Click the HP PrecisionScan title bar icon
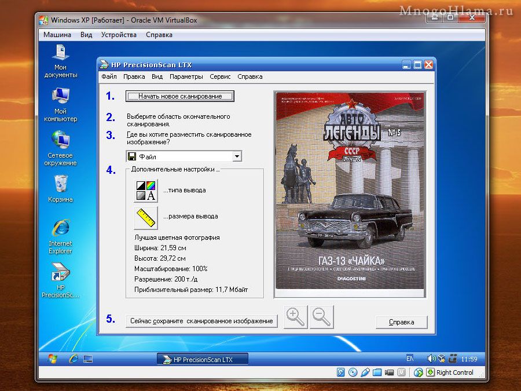The height and width of the screenshot is (391, 521). pos(104,64)
